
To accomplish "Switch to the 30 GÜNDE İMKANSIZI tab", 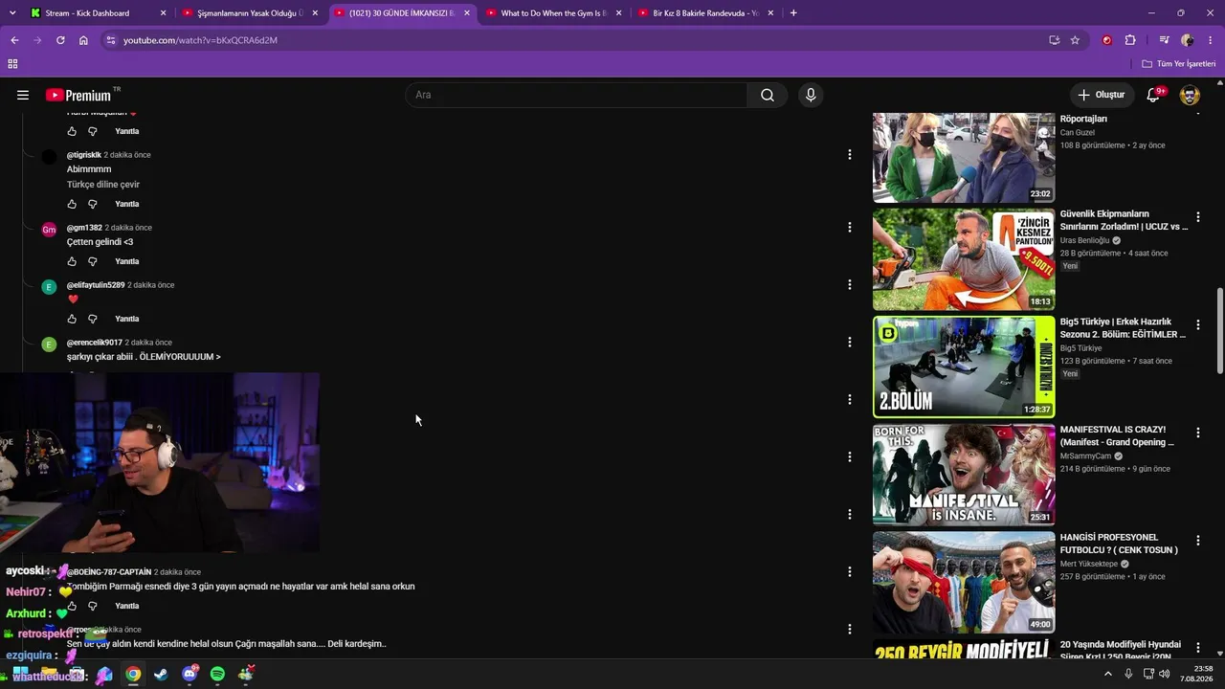I will coord(403,13).
